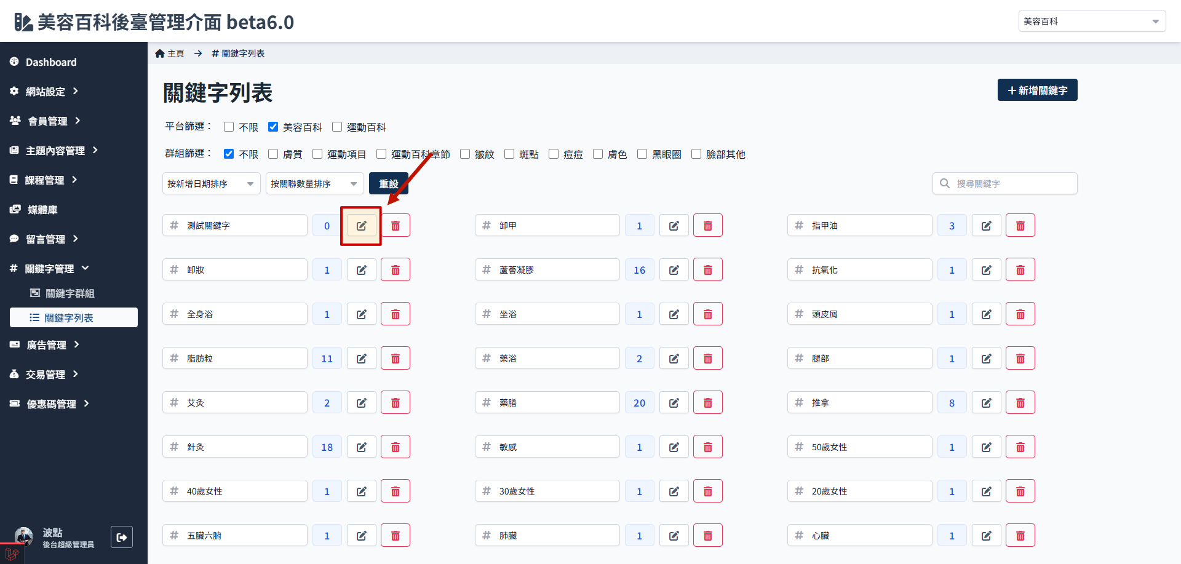This screenshot has width=1181, height=564.
Task: Open the 按新增日期排序 sort dropdown
Action: click(x=212, y=183)
